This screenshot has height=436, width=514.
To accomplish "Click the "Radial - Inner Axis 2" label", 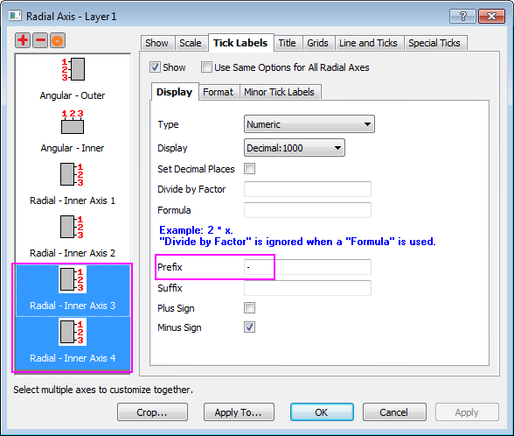I will [73, 253].
